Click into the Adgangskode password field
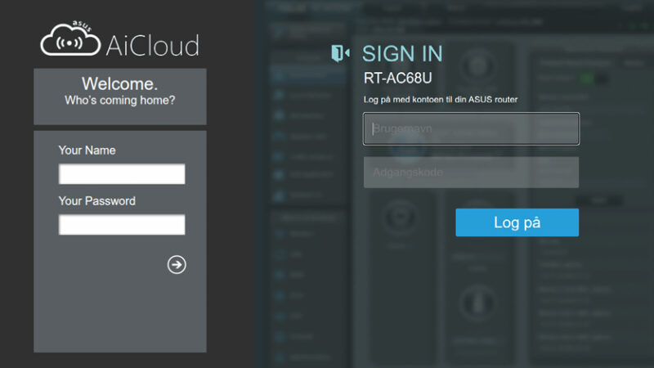Image resolution: width=654 pixels, height=368 pixels. tap(471, 173)
